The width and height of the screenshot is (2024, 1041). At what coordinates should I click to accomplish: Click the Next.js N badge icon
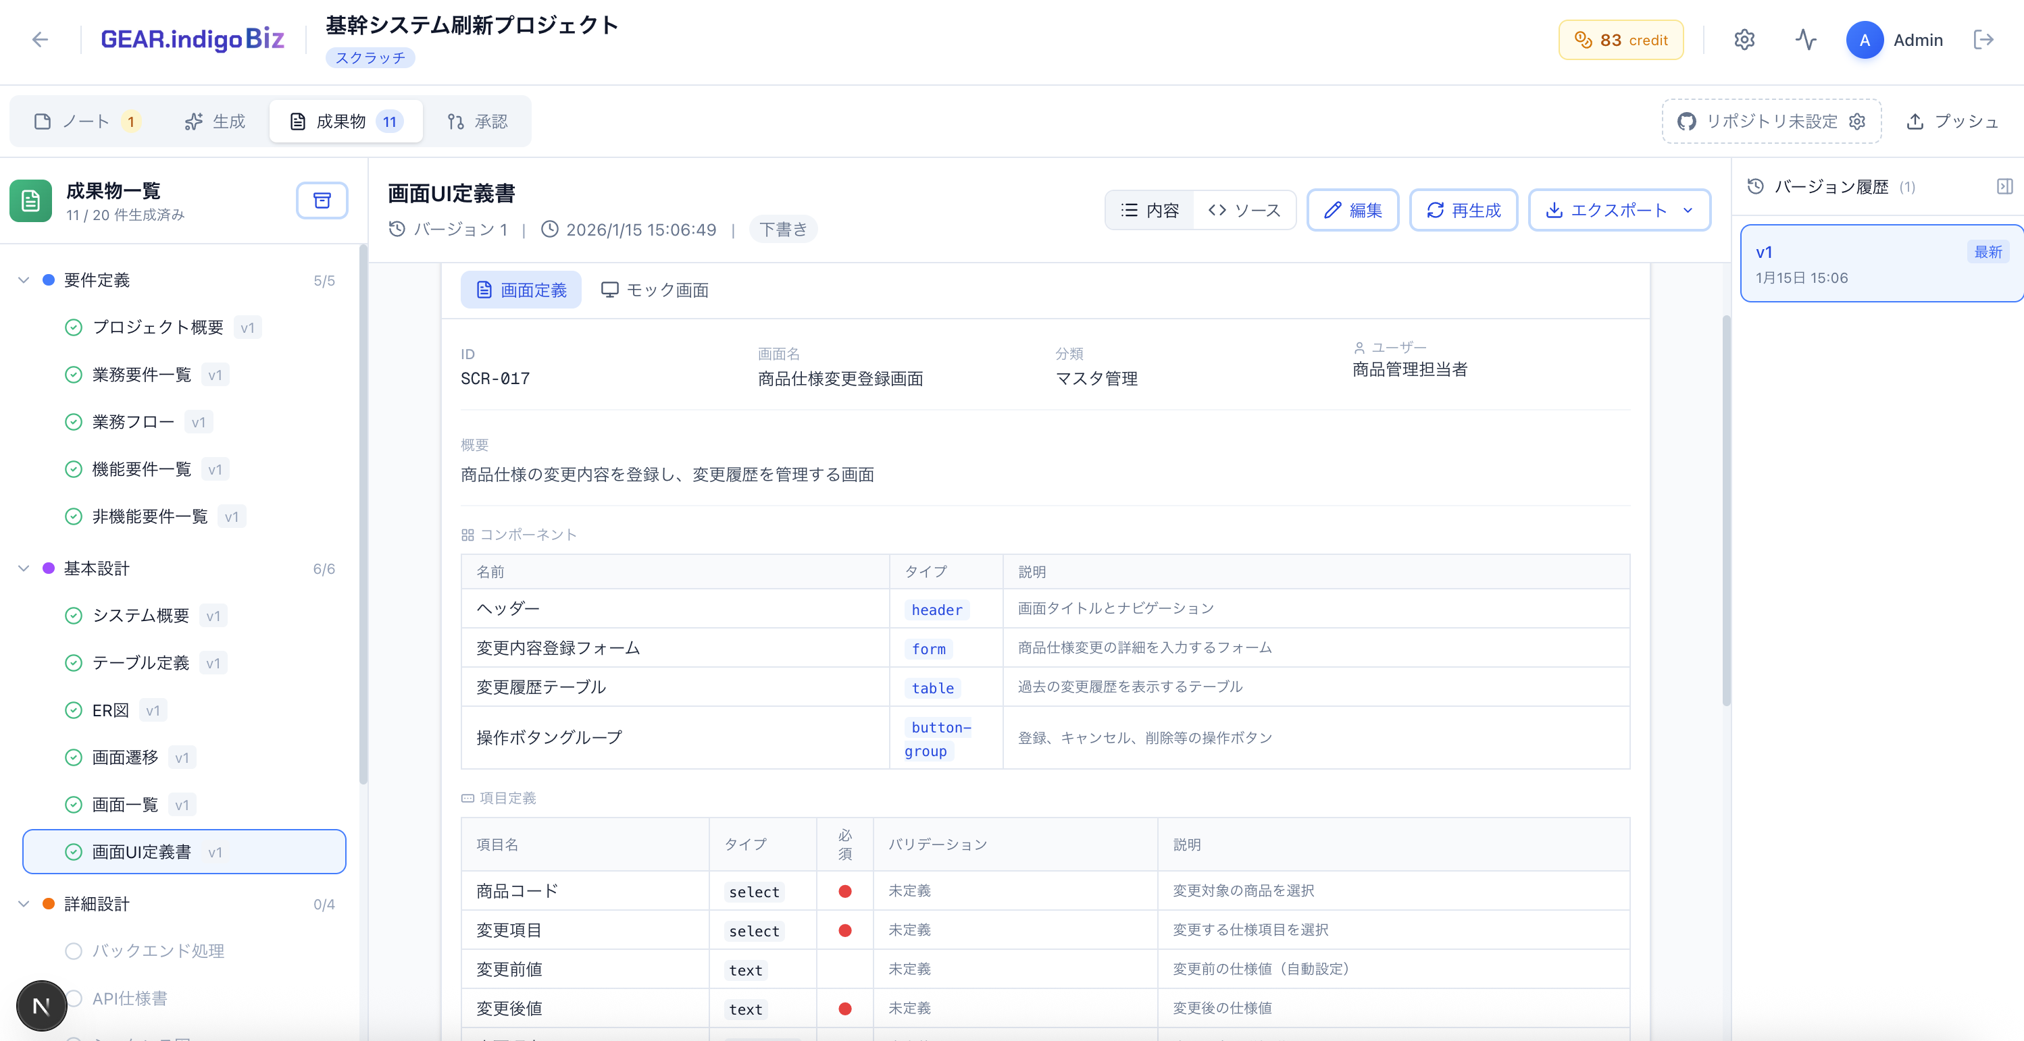pos(41,1005)
